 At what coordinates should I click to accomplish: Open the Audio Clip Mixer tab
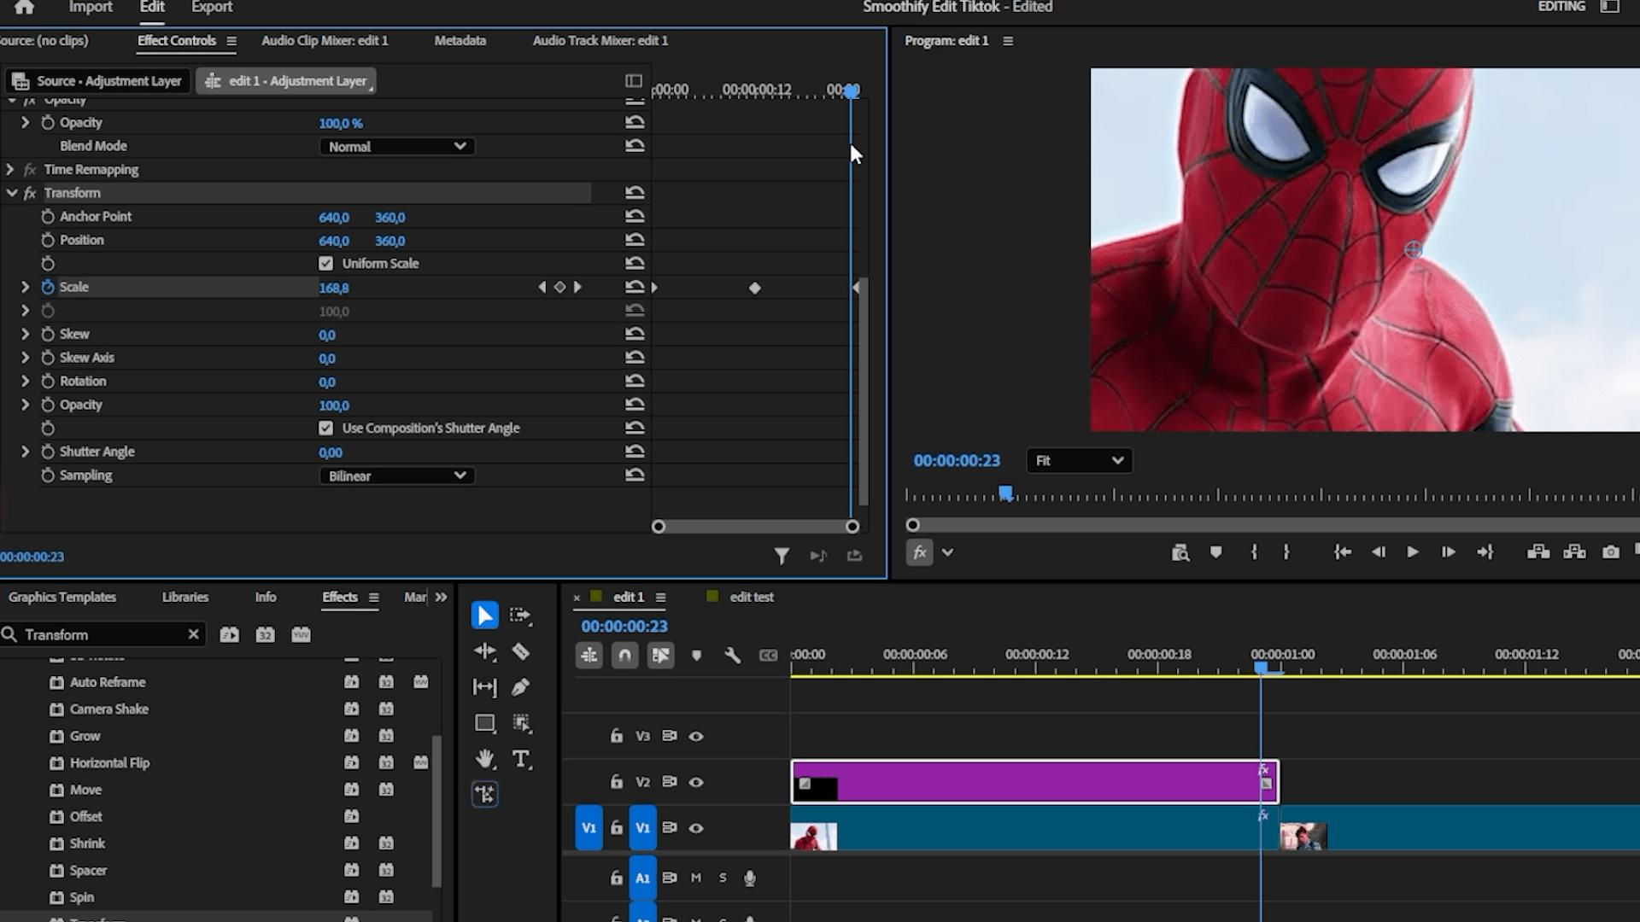[x=325, y=41]
